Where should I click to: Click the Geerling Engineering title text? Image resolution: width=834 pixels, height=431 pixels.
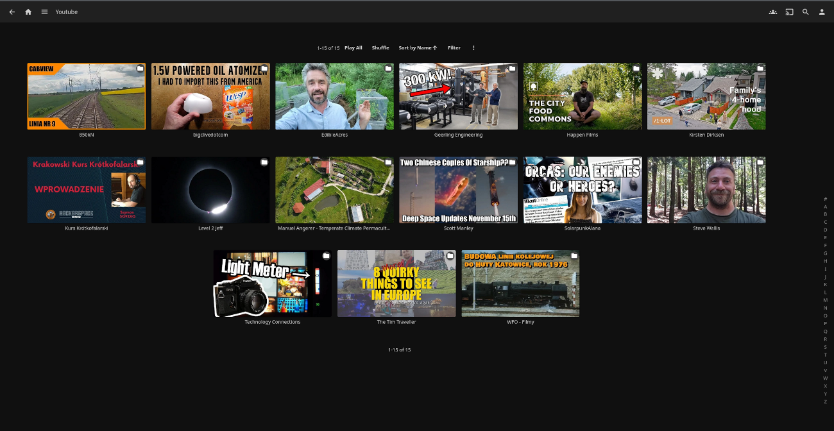coord(459,135)
